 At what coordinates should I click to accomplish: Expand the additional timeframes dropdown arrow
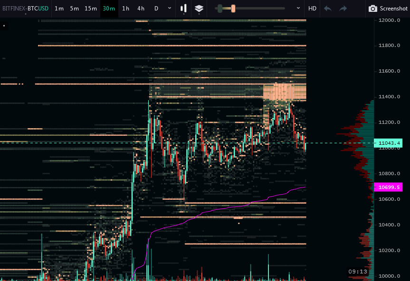point(170,8)
